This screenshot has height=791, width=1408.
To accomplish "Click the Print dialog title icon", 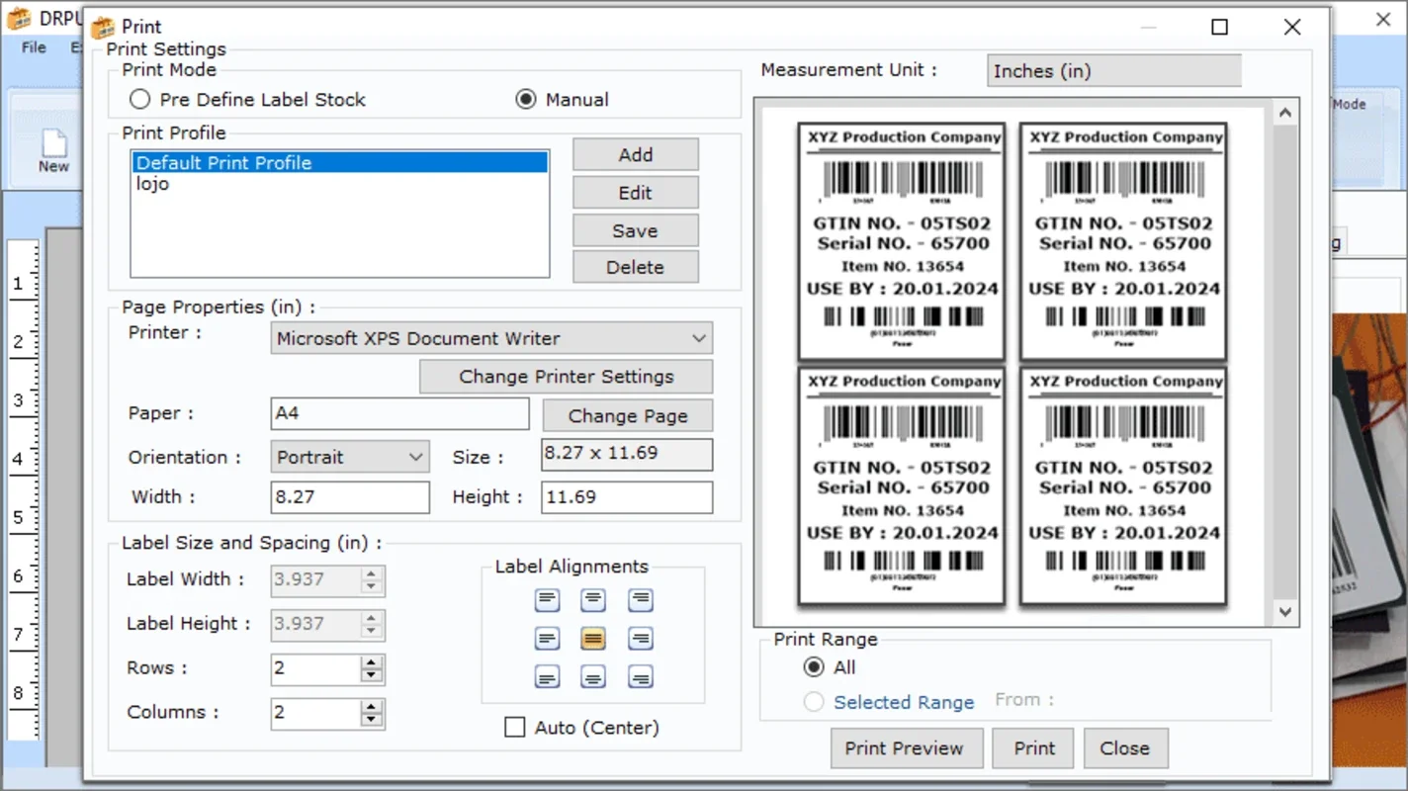I will coord(102,27).
